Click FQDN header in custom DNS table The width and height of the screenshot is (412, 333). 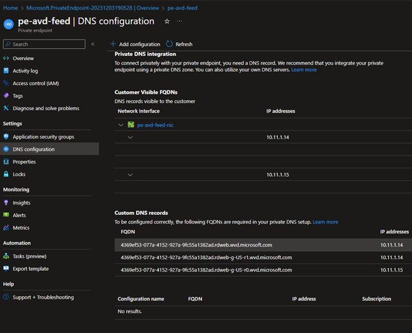pos(127,231)
